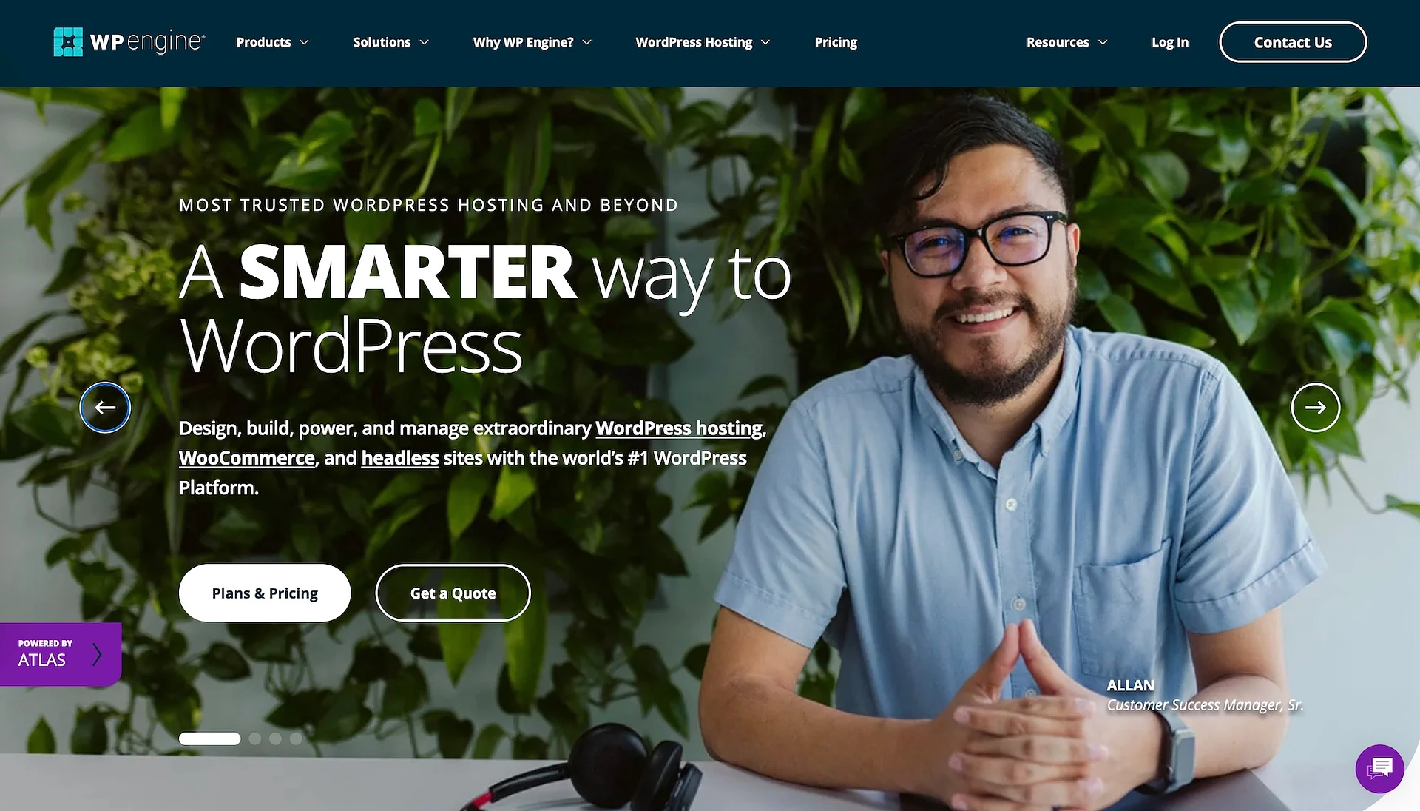Click the carousel dot indicator three
Viewport: 1420px width, 811px height.
(x=275, y=738)
